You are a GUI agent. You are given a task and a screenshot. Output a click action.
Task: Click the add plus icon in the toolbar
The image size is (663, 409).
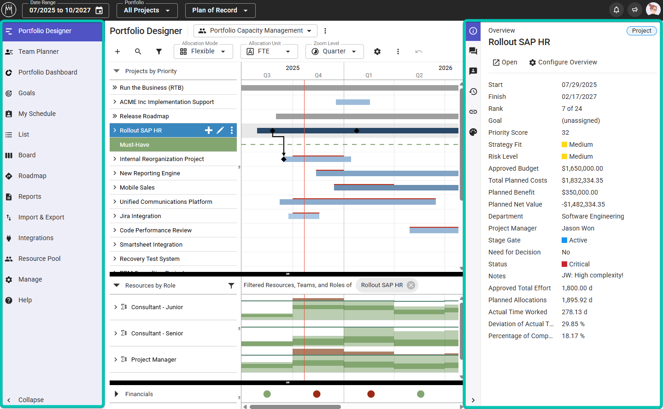(x=117, y=52)
